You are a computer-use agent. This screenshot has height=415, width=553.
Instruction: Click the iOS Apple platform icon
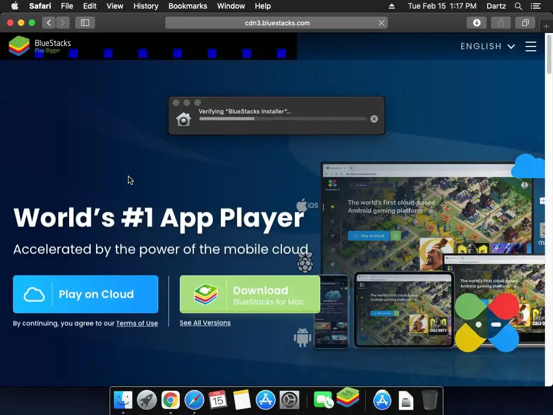tap(307, 205)
